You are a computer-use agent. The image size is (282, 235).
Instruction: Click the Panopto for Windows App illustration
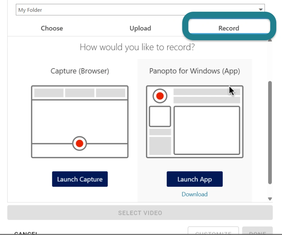coord(195,122)
